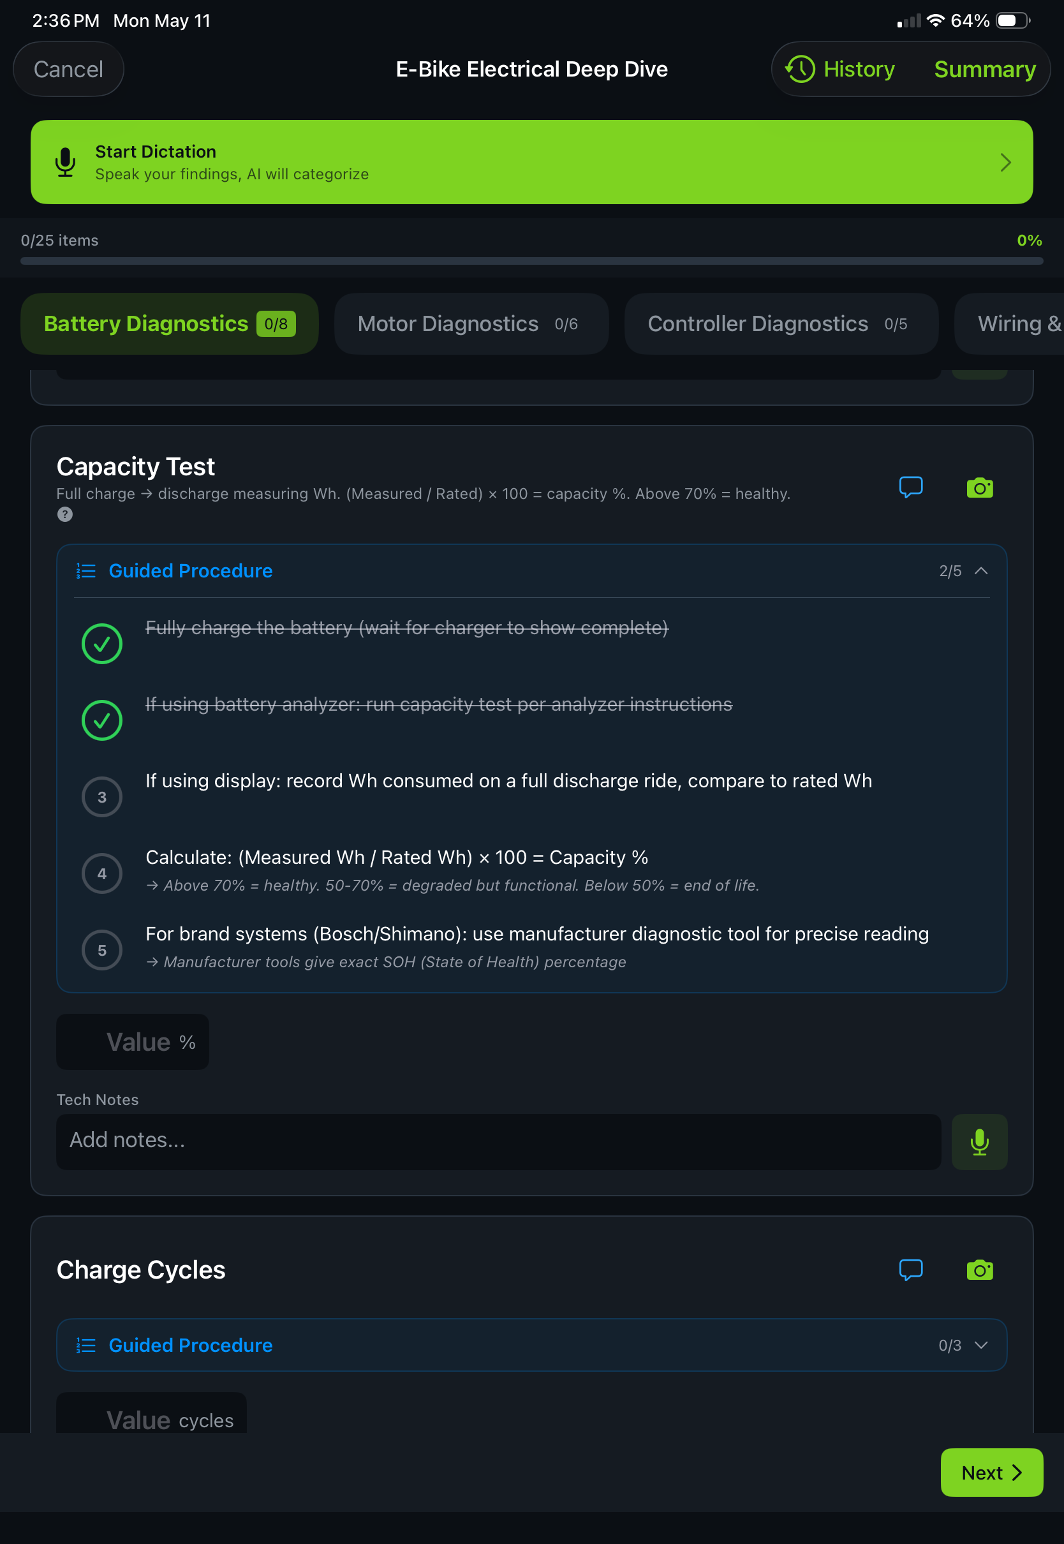
Task: Uncheck the battery analyzer capacity test step
Action: (102, 721)
